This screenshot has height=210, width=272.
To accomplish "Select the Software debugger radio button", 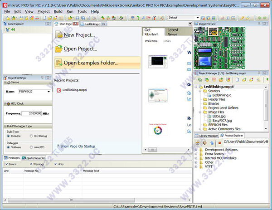I will pyautogui.click(x=8, y=147).
